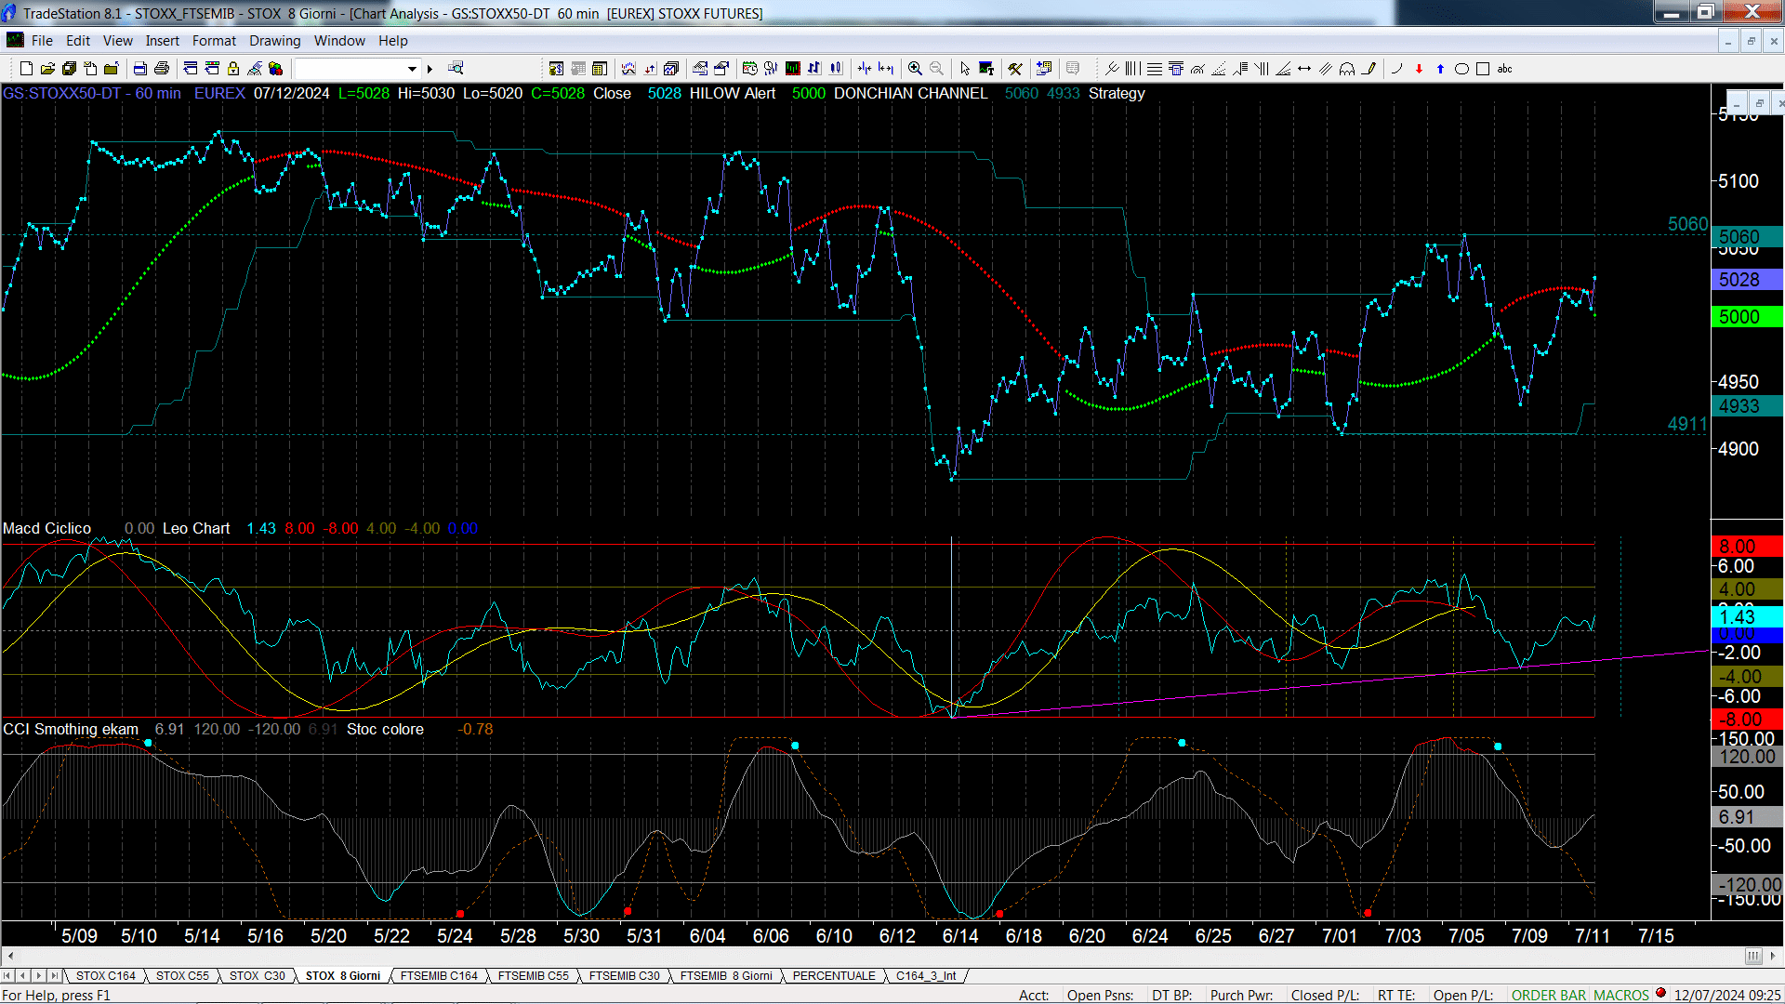Click the CCI Smothing ekam label

click(x=71, y=729)
